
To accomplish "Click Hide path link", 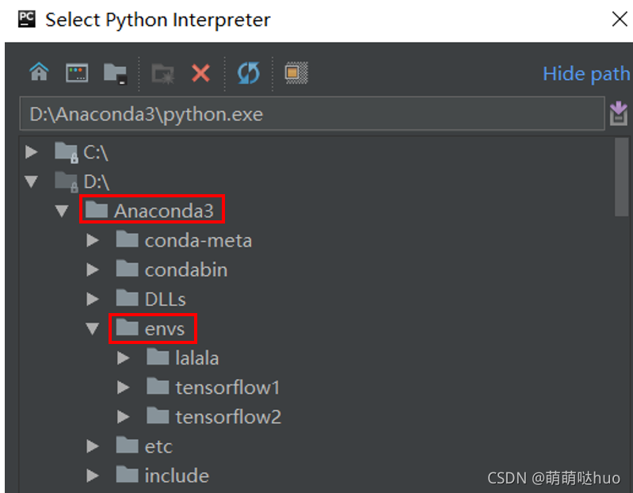I will [x=586, y=74].
